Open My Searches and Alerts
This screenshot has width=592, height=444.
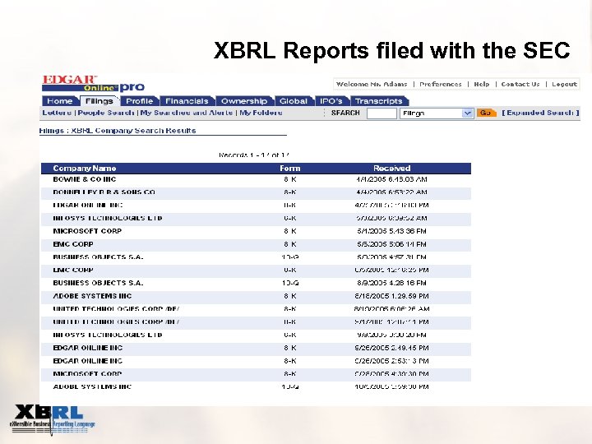[187, 113]
